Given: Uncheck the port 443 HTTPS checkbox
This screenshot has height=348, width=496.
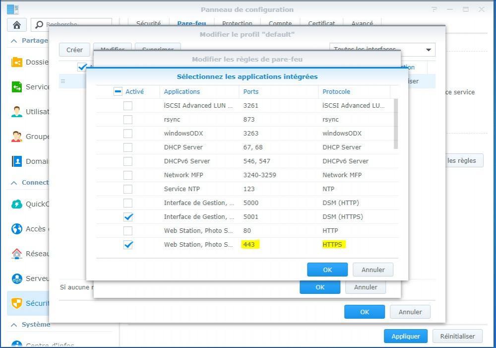Looking at the screenshot, I should pos(128,245).
